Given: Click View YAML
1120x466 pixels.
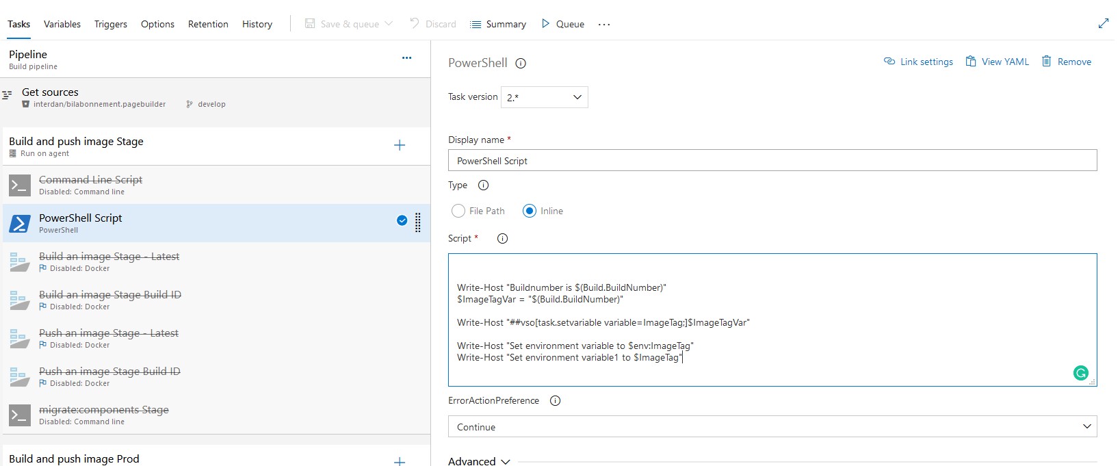Looking at the screenshot, I should [997, 62].
